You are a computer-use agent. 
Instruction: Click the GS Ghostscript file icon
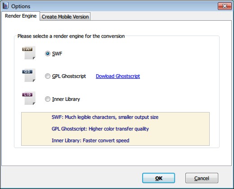click(x=29, y=75)
